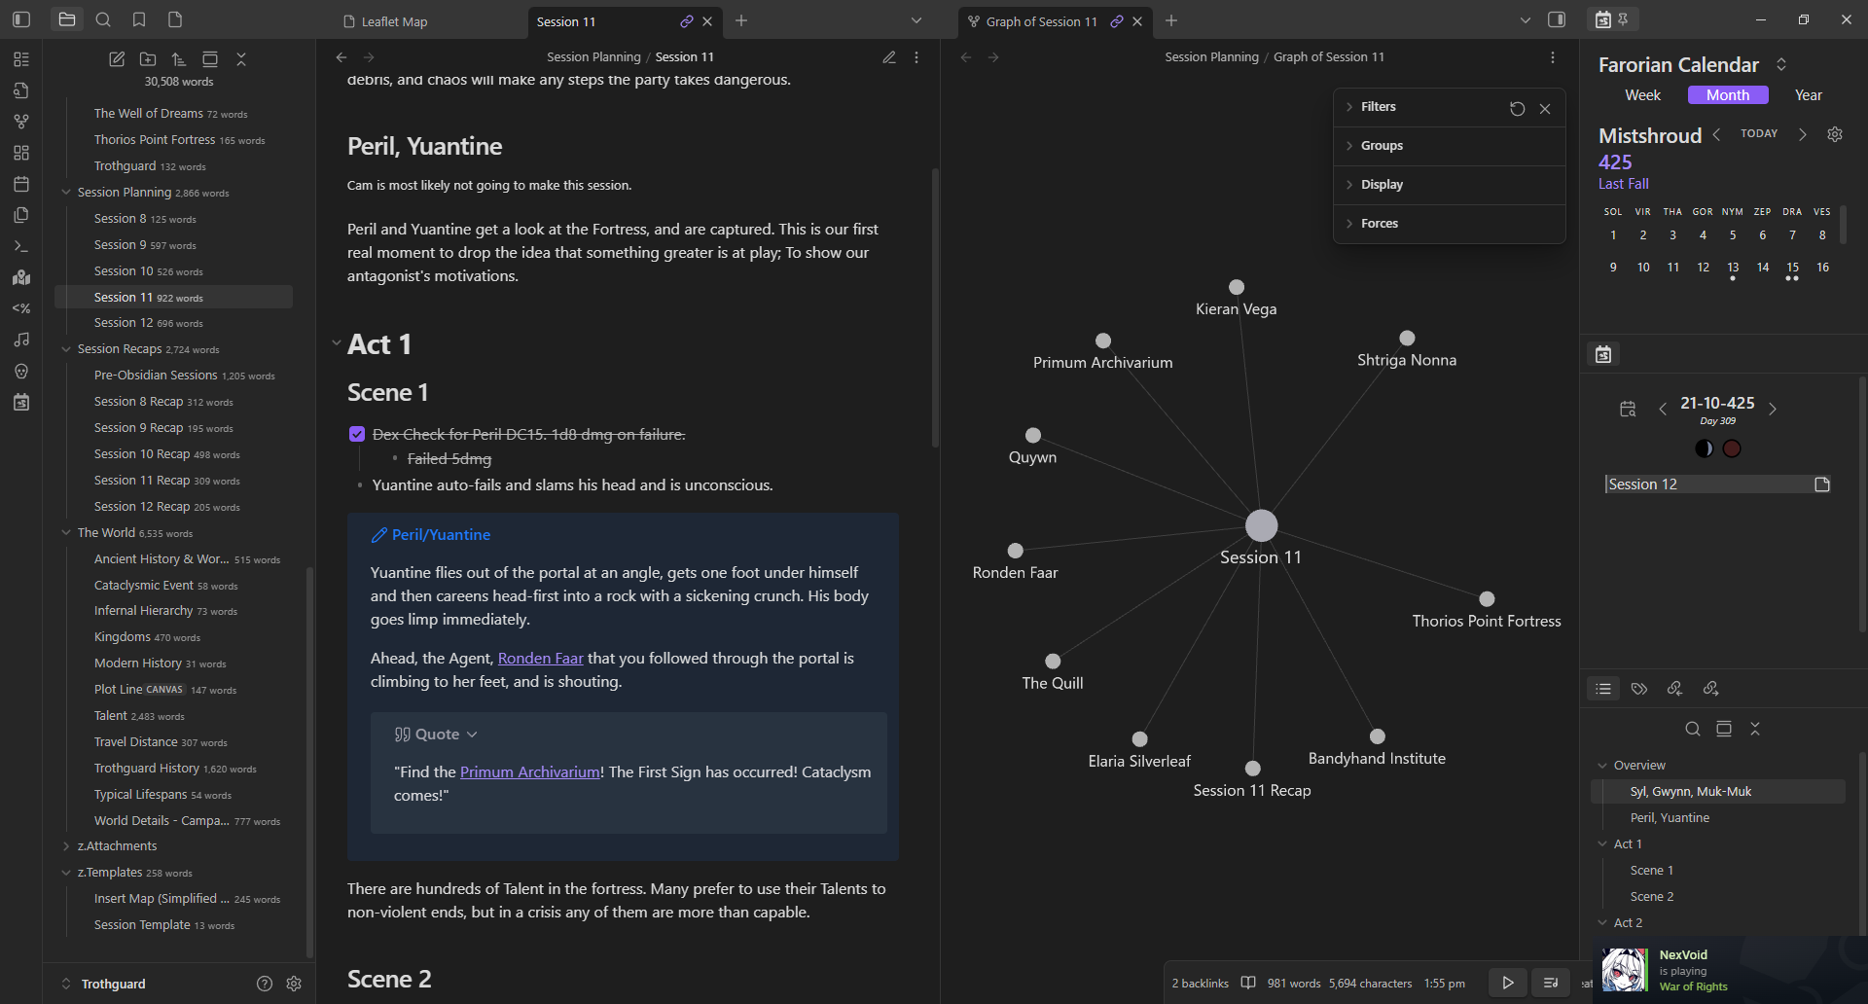This screenshot has width=1868, height=1004.
Task: Create a new note in file explorer
Action: [117, 59]
